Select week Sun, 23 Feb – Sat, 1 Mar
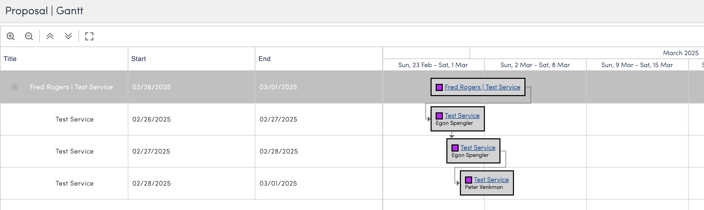The width and height of the screenshot is (704, 210). (433, 65)
